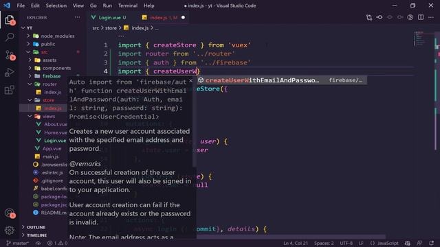This screenshot has width=440, height=247.
Task: Click Spaces: 2 indentation status
Action: pyautogui.click(x=324, y=243)
